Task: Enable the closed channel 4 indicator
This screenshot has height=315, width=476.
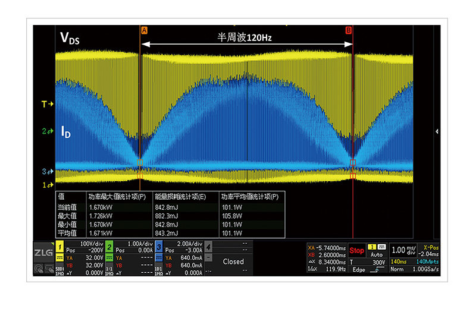Action: pos(208,247)
